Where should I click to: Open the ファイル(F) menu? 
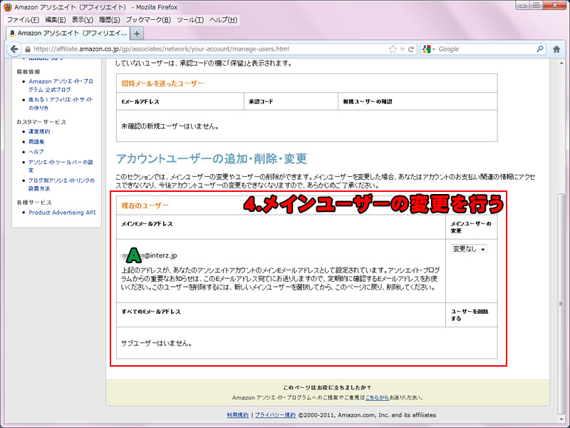pos(24,20)
